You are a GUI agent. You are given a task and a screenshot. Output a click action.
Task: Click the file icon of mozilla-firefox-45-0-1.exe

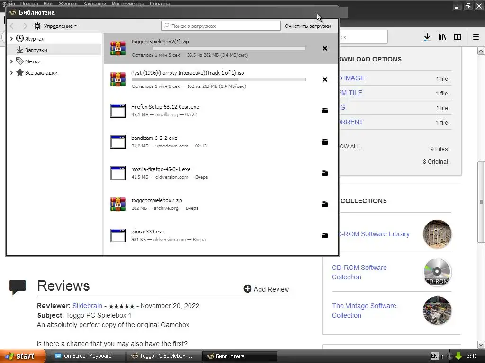[118, 173]
